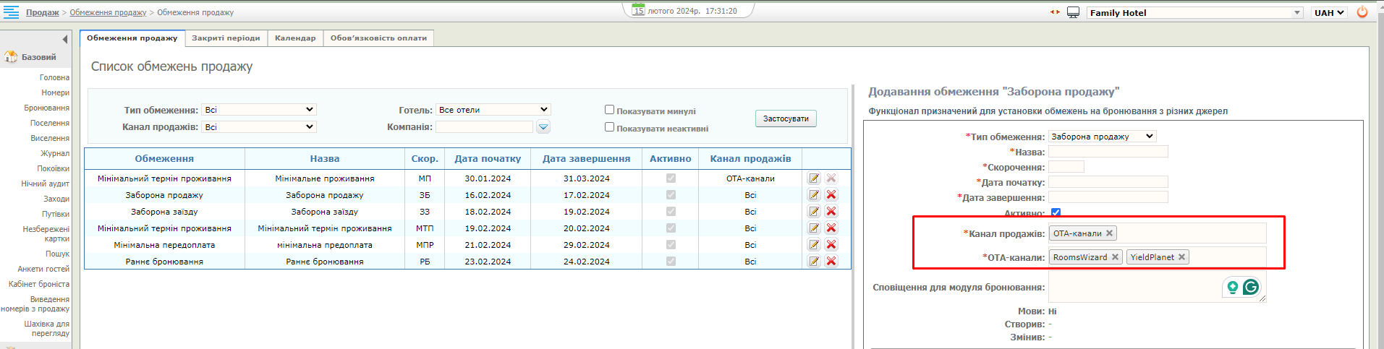Click the hamburger menu icon at top left

tap(11, 12)
